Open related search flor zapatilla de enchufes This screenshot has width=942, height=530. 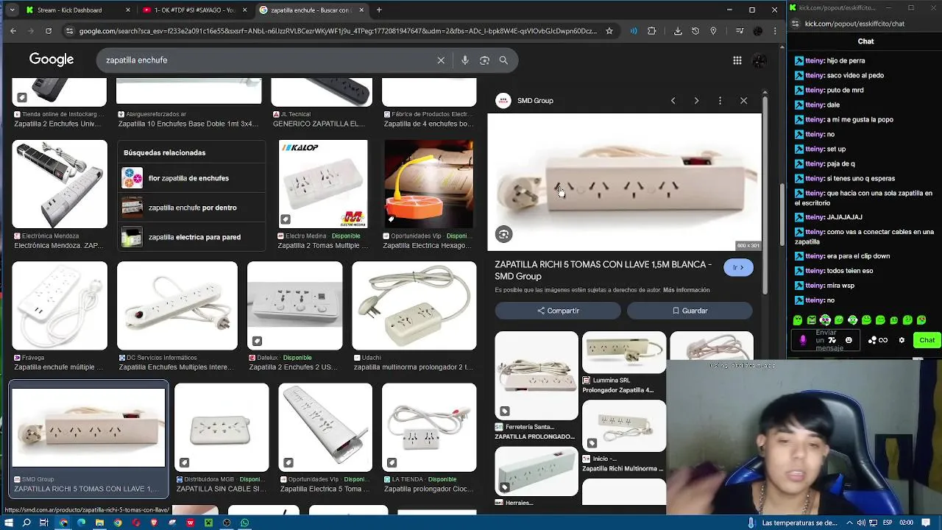pyautogui.click(x=191, y=178)
